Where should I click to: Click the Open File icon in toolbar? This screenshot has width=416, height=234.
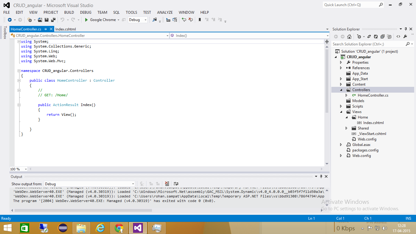coord(40,20)
